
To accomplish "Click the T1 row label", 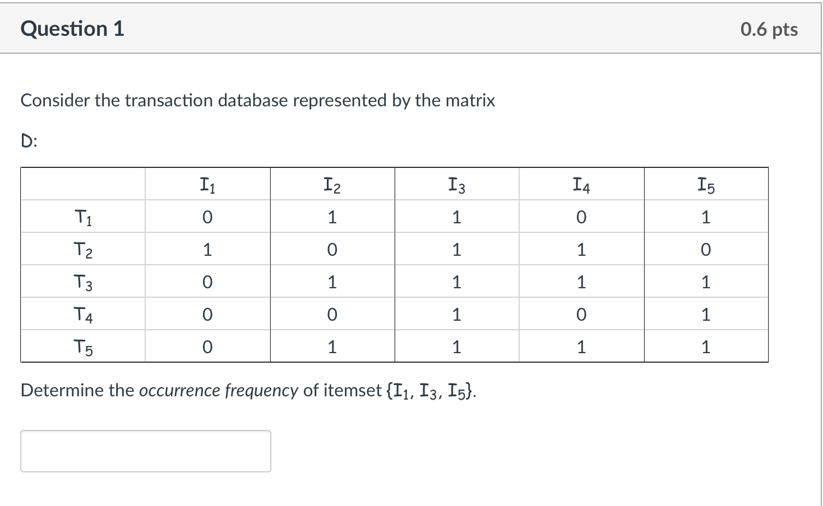I will pos(83,217).
